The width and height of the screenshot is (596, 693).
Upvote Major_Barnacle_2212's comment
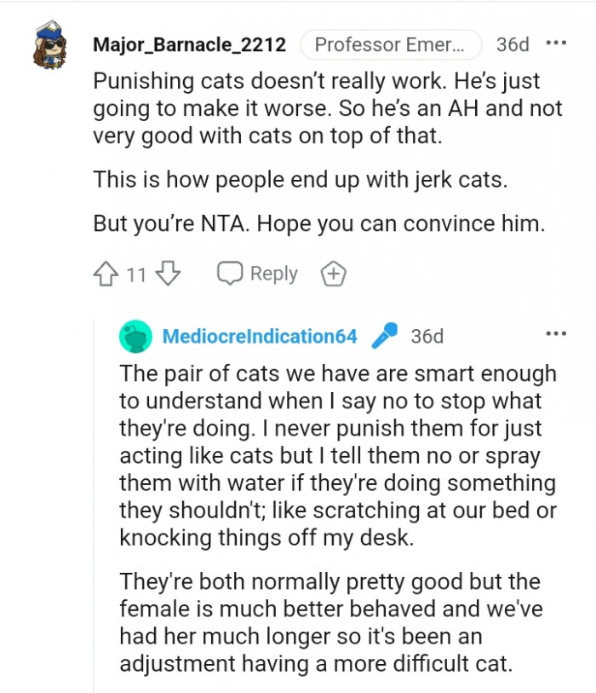click(x=106, y=273)
